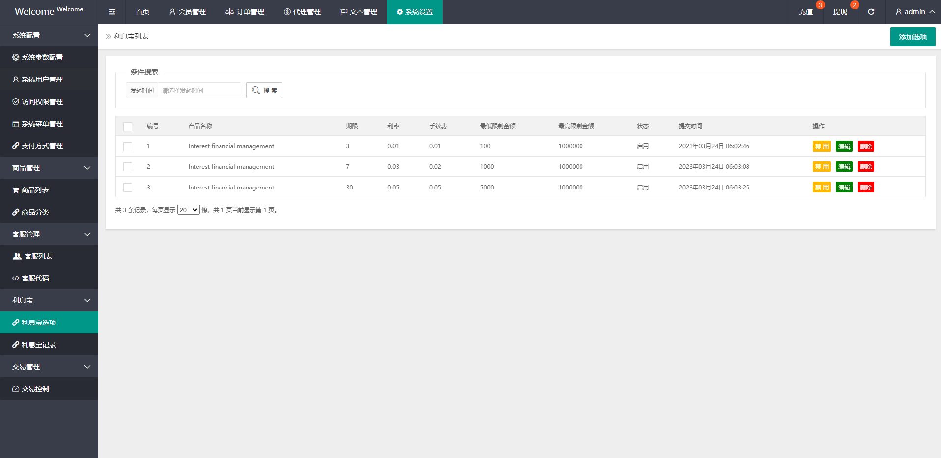The image size is (941, 458).
Task: Click the sidebar collapse hamburger icon
Action: (x=112, y=12)
